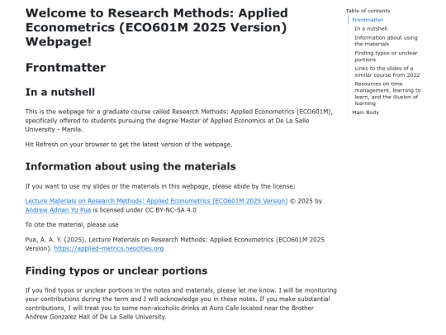
Task: Click the 'Table of contents' sidebar heading
Action: pyautogui.click(x=368, y=11)
